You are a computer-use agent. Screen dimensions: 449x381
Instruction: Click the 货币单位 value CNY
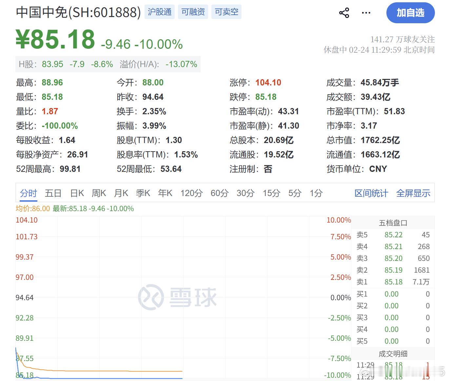[378, 169]
